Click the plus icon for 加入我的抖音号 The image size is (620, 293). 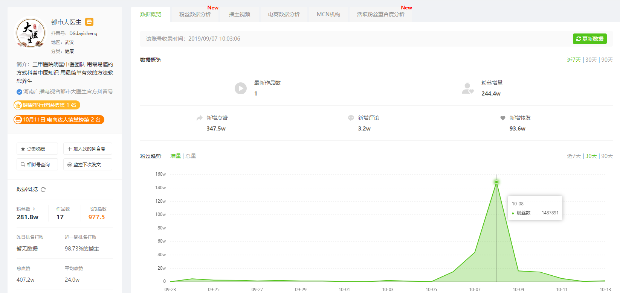(70, 149)
